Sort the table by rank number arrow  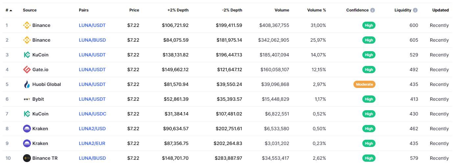click(x=11, y=10)
